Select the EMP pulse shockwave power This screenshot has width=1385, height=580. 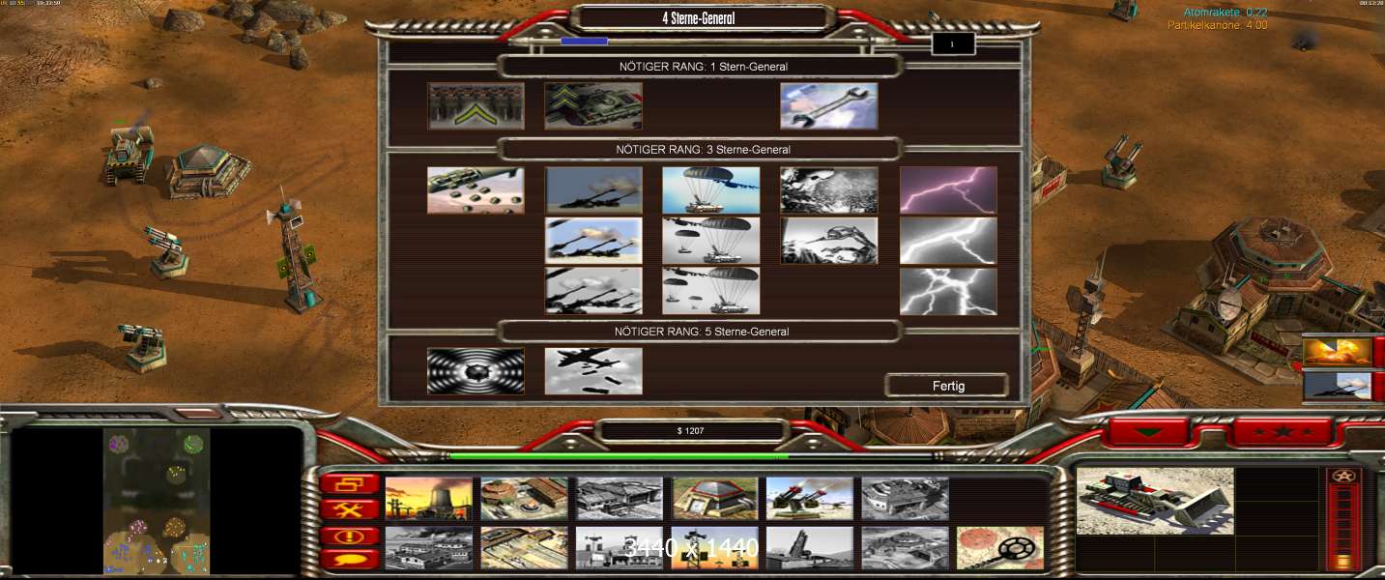(x=476, y=371)
